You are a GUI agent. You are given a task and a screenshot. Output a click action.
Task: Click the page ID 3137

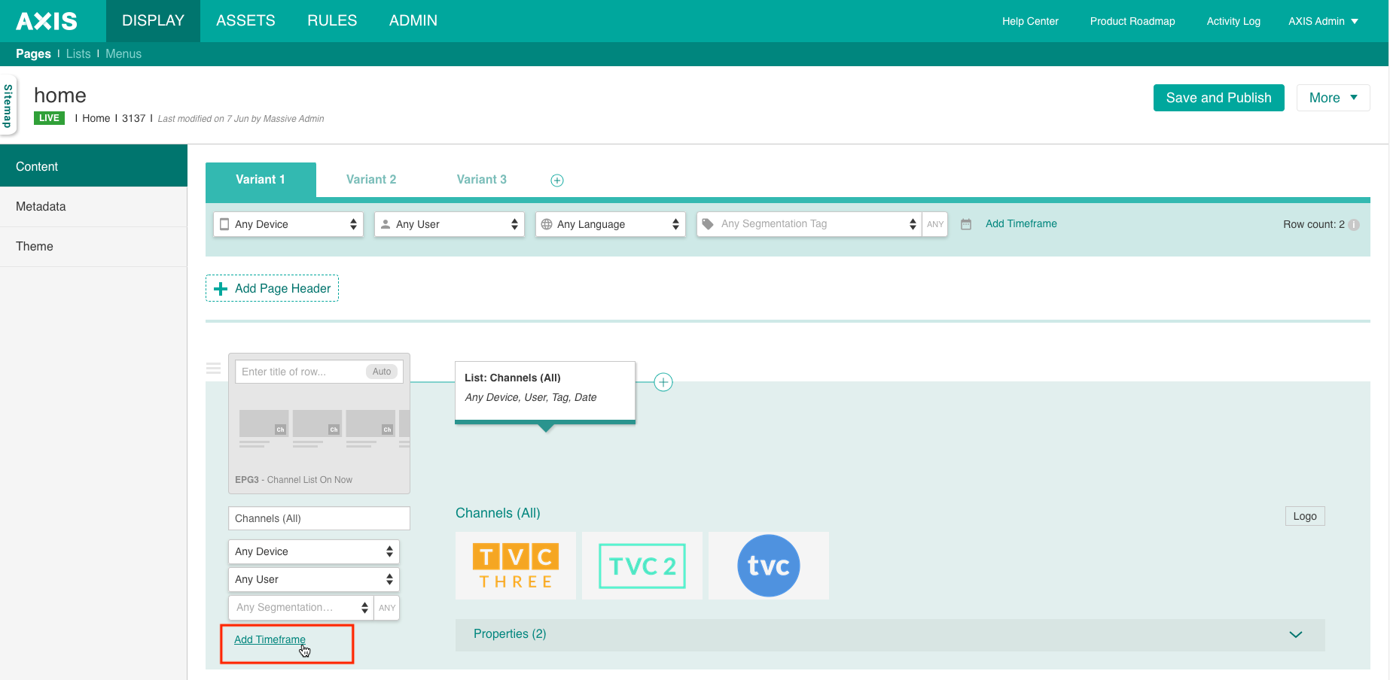point(133,119)
